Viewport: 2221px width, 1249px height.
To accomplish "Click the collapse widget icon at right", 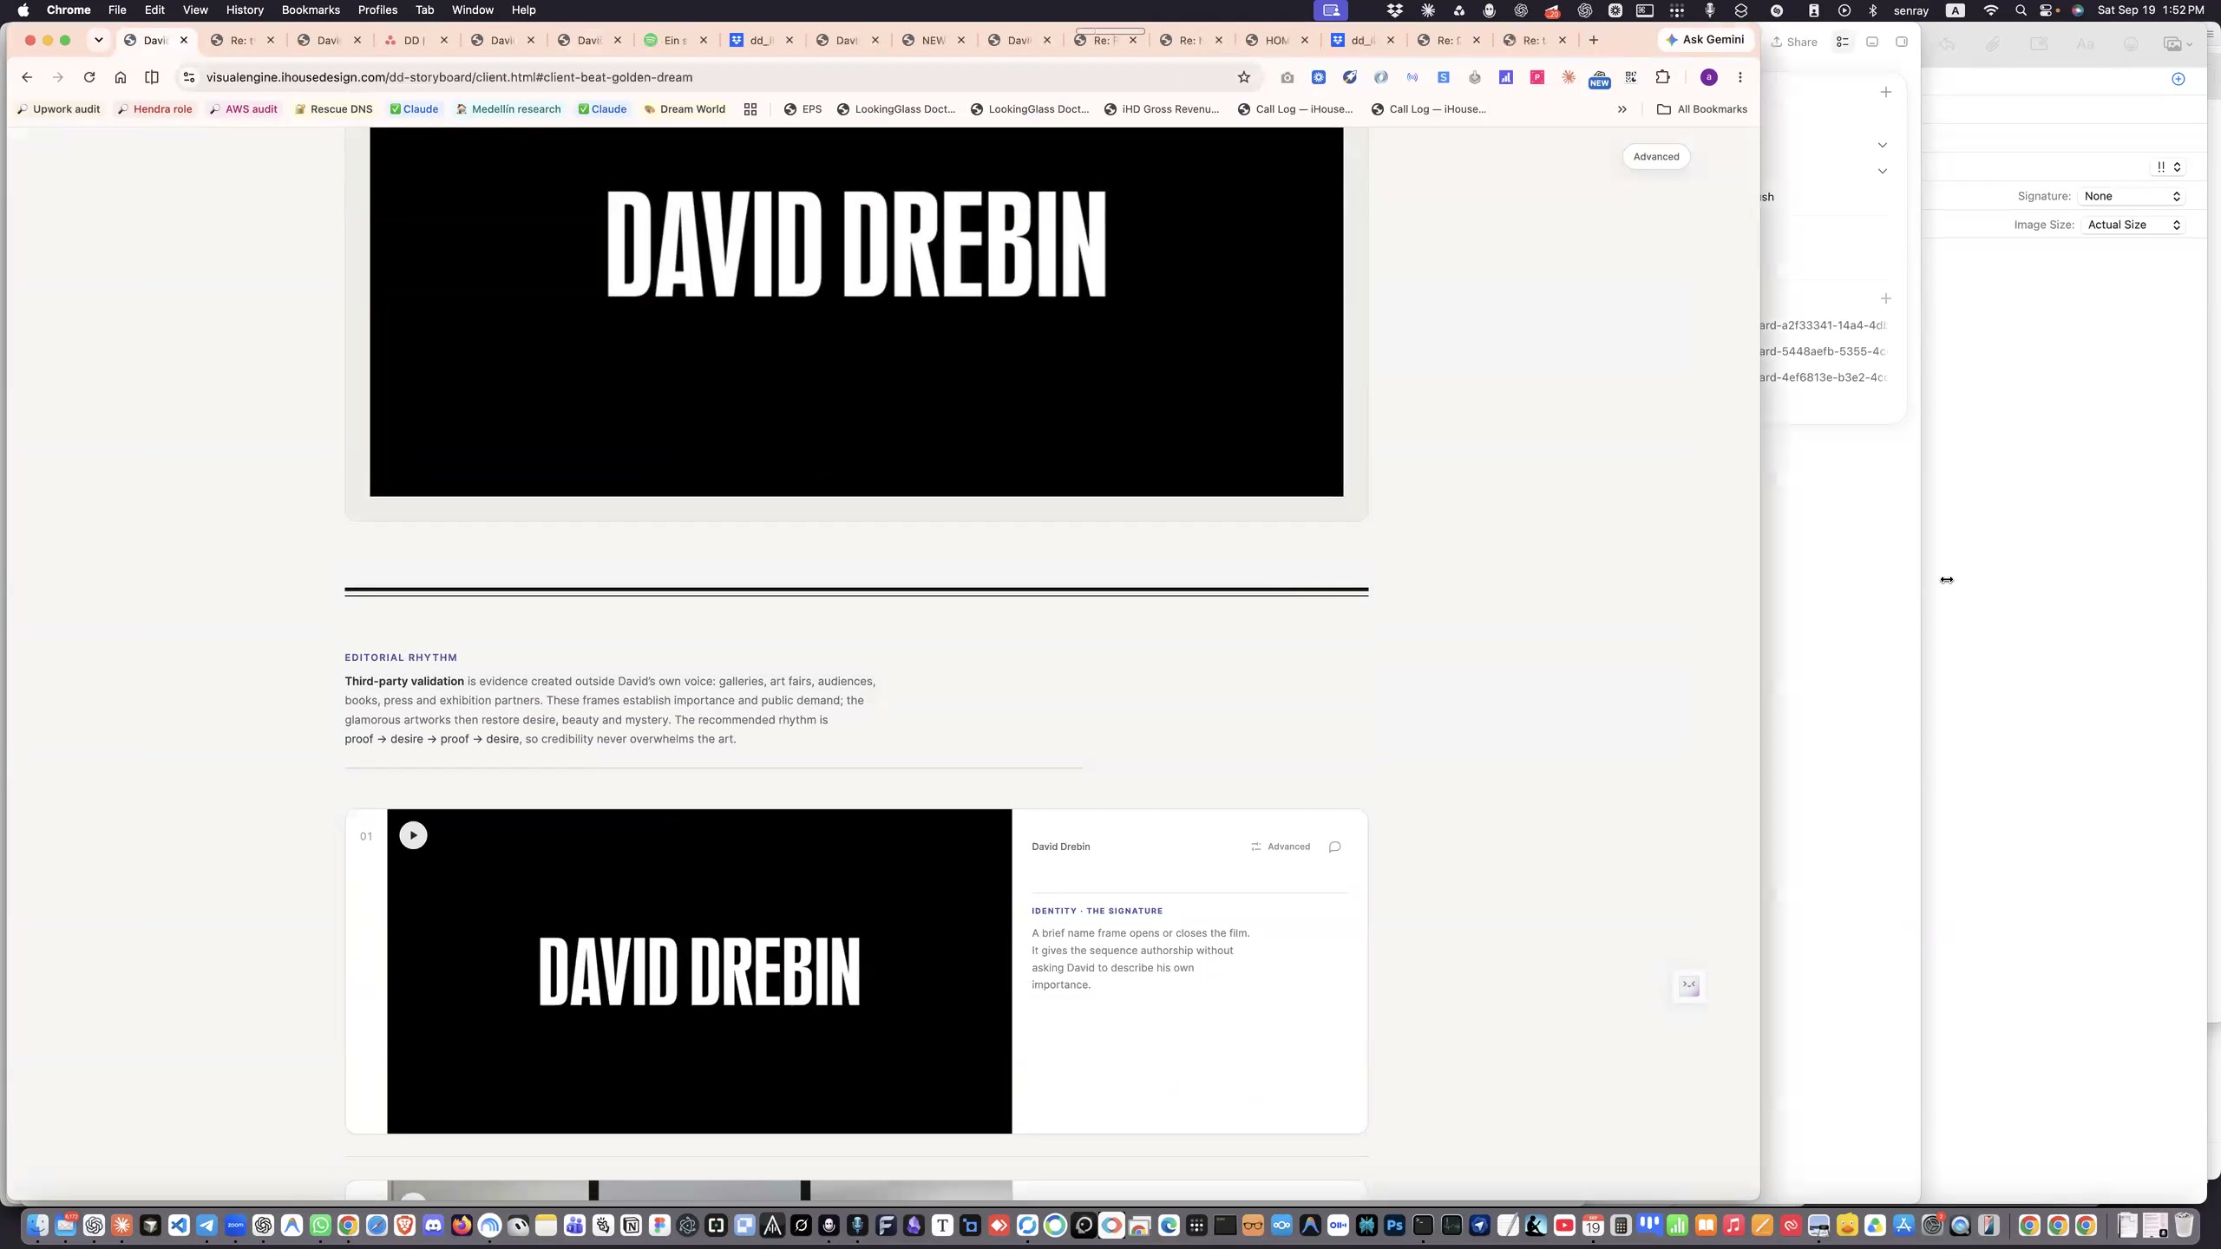I will (x=1689, y=985).
